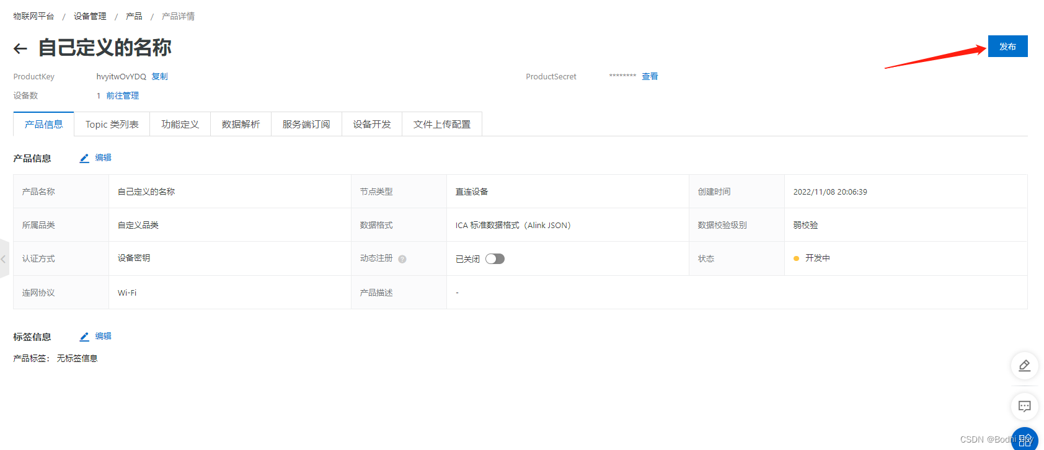
Task: Switch to the 功能定义 tab
Action: (x=180, y=124)
